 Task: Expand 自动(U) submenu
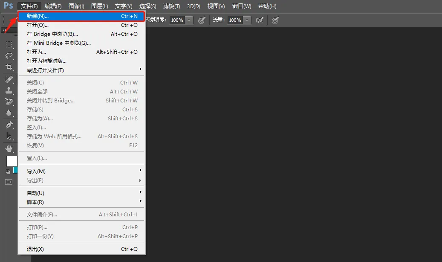(82, 193)
